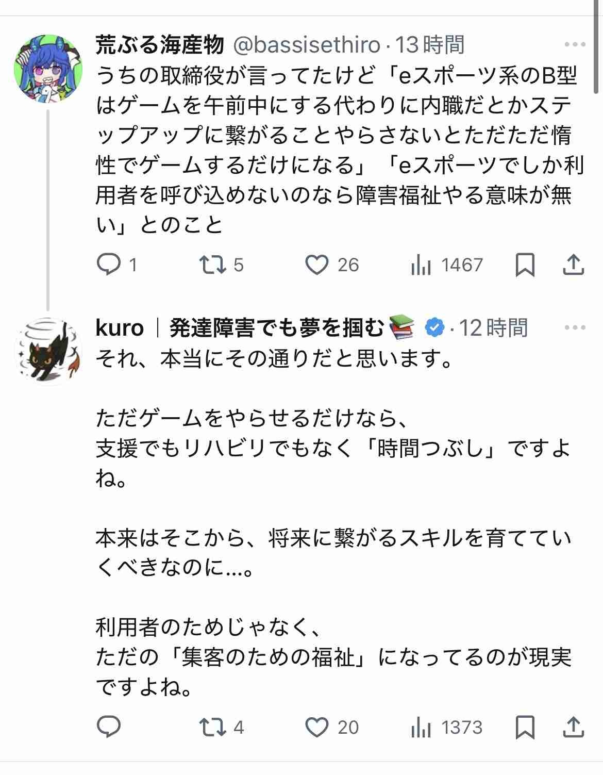Screen dimensions: 603x775
Task: Open more options for first tweet
Action: coord(575,45)
